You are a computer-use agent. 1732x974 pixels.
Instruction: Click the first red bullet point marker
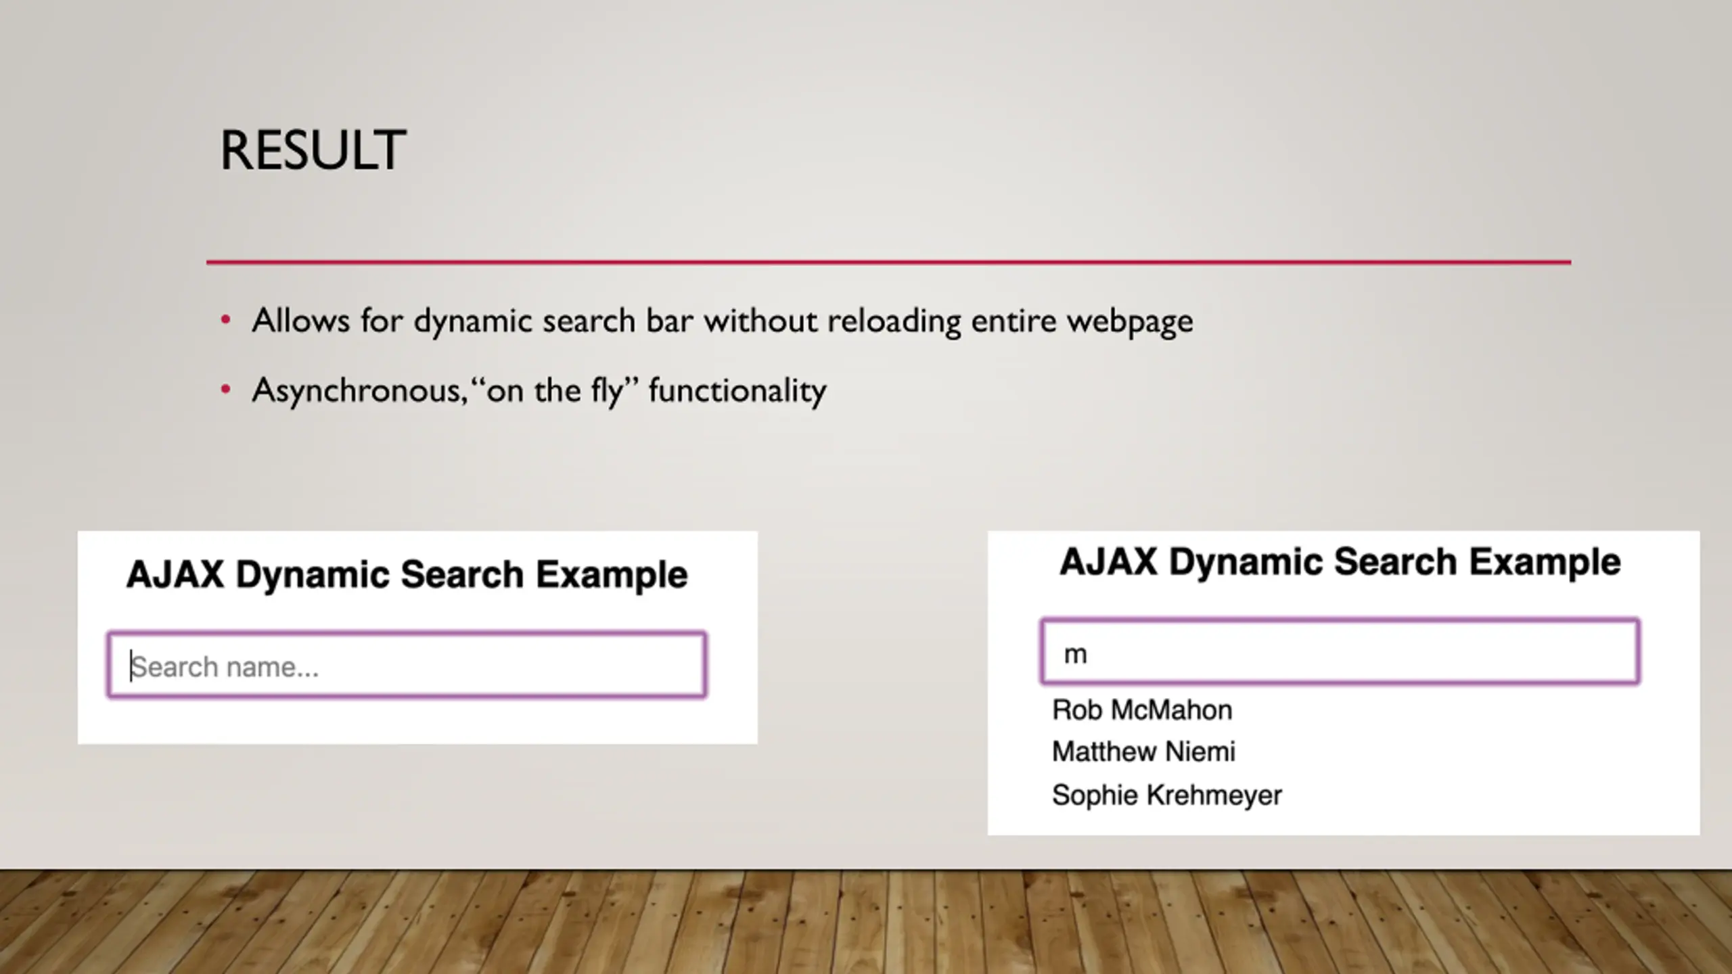coord(226,319)
